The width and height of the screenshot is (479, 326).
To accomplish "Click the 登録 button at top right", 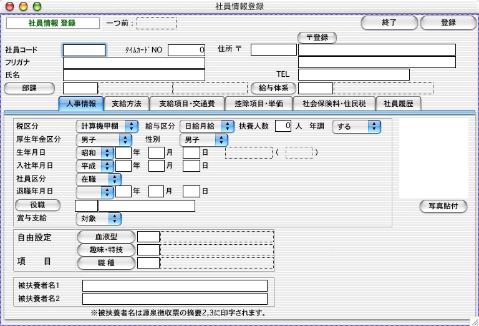I will (x=448, y=23).
